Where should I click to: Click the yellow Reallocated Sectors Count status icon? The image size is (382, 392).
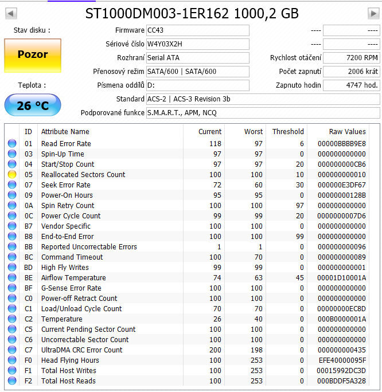click(12, 175)
